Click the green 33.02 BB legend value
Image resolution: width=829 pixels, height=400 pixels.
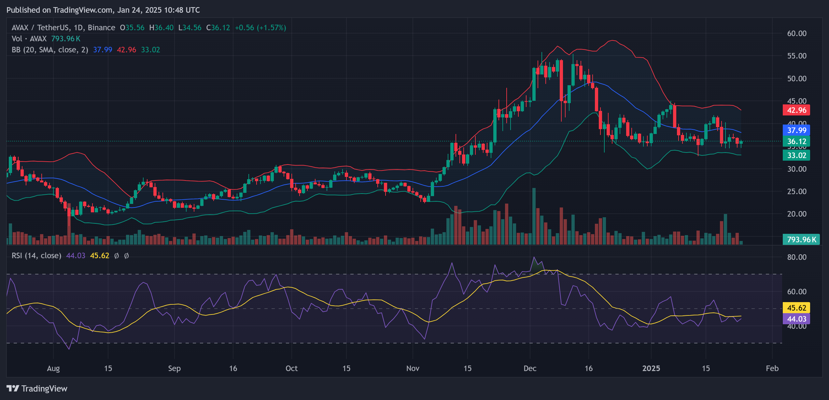(x=150, y=50)
